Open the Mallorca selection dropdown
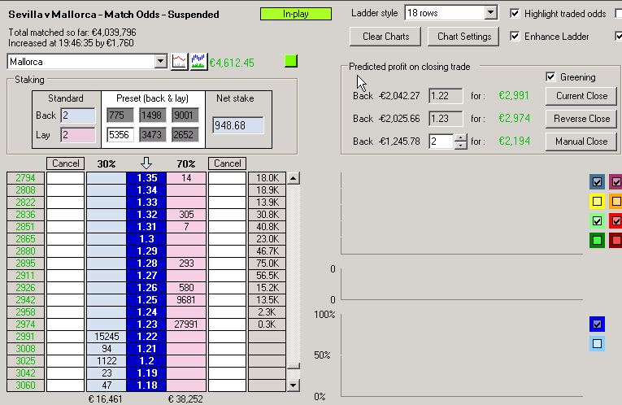Image resolution: width=622 pixels, height=405 pixels. pos(159,62)
